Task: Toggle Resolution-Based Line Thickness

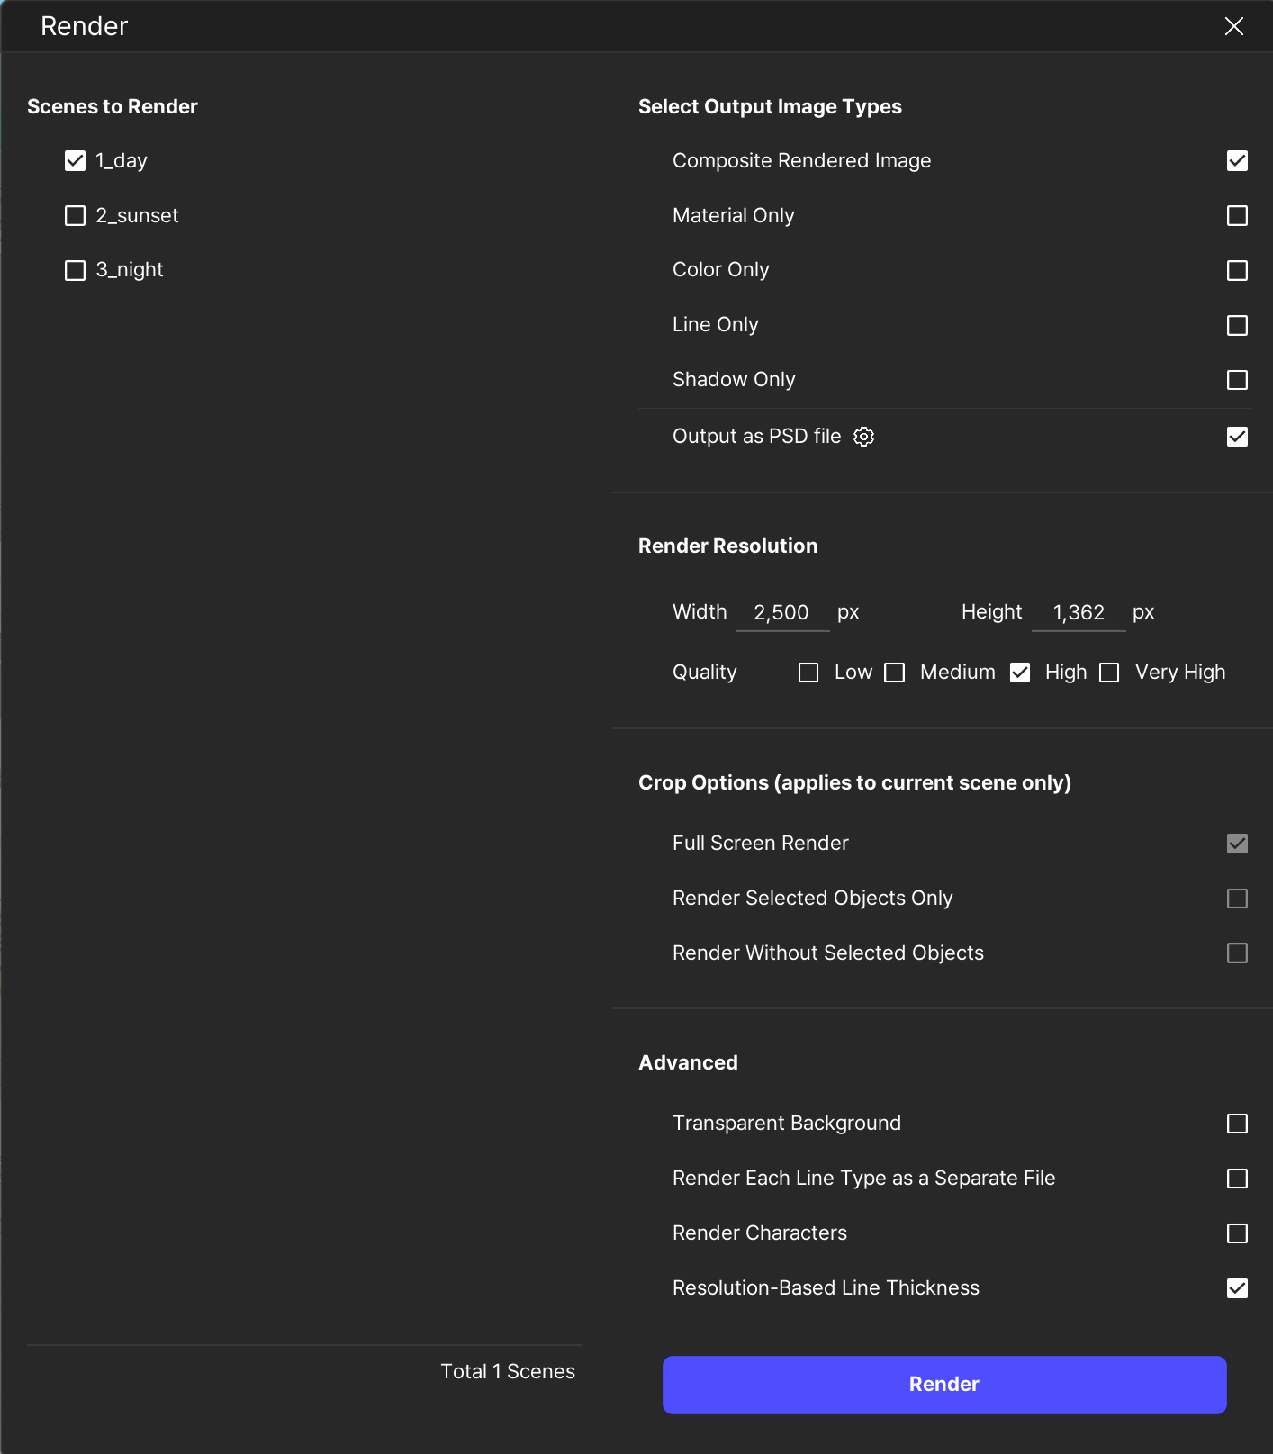Action: click(1237, 1288)
